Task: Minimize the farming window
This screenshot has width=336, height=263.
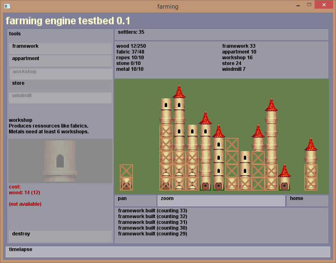Action: (298, 6)
